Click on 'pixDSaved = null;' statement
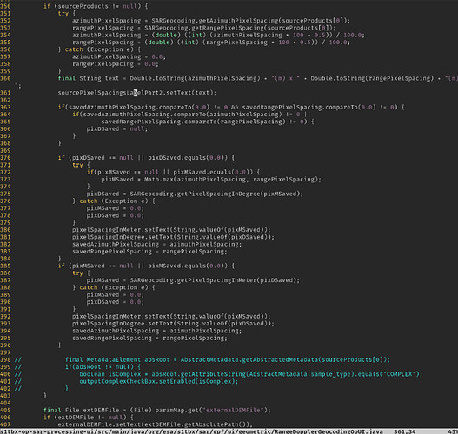458x434 pixels. click(x=117, y=129)
